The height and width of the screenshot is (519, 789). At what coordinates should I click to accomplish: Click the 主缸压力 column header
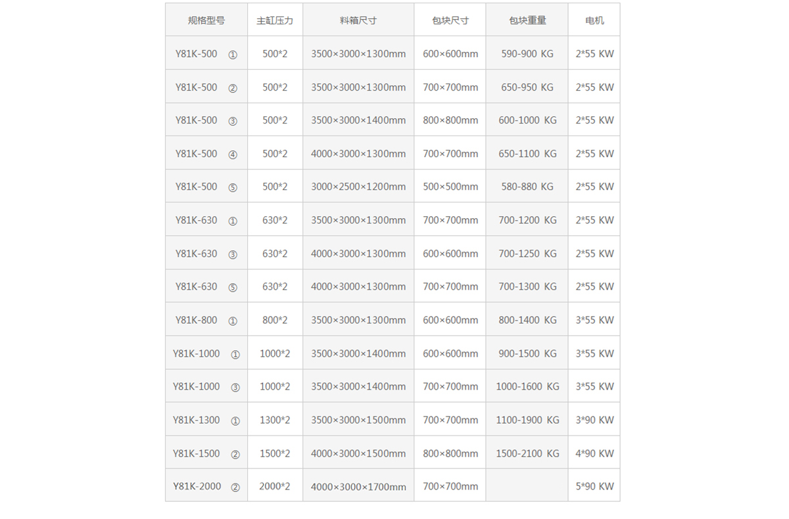(x=275, y=20)
